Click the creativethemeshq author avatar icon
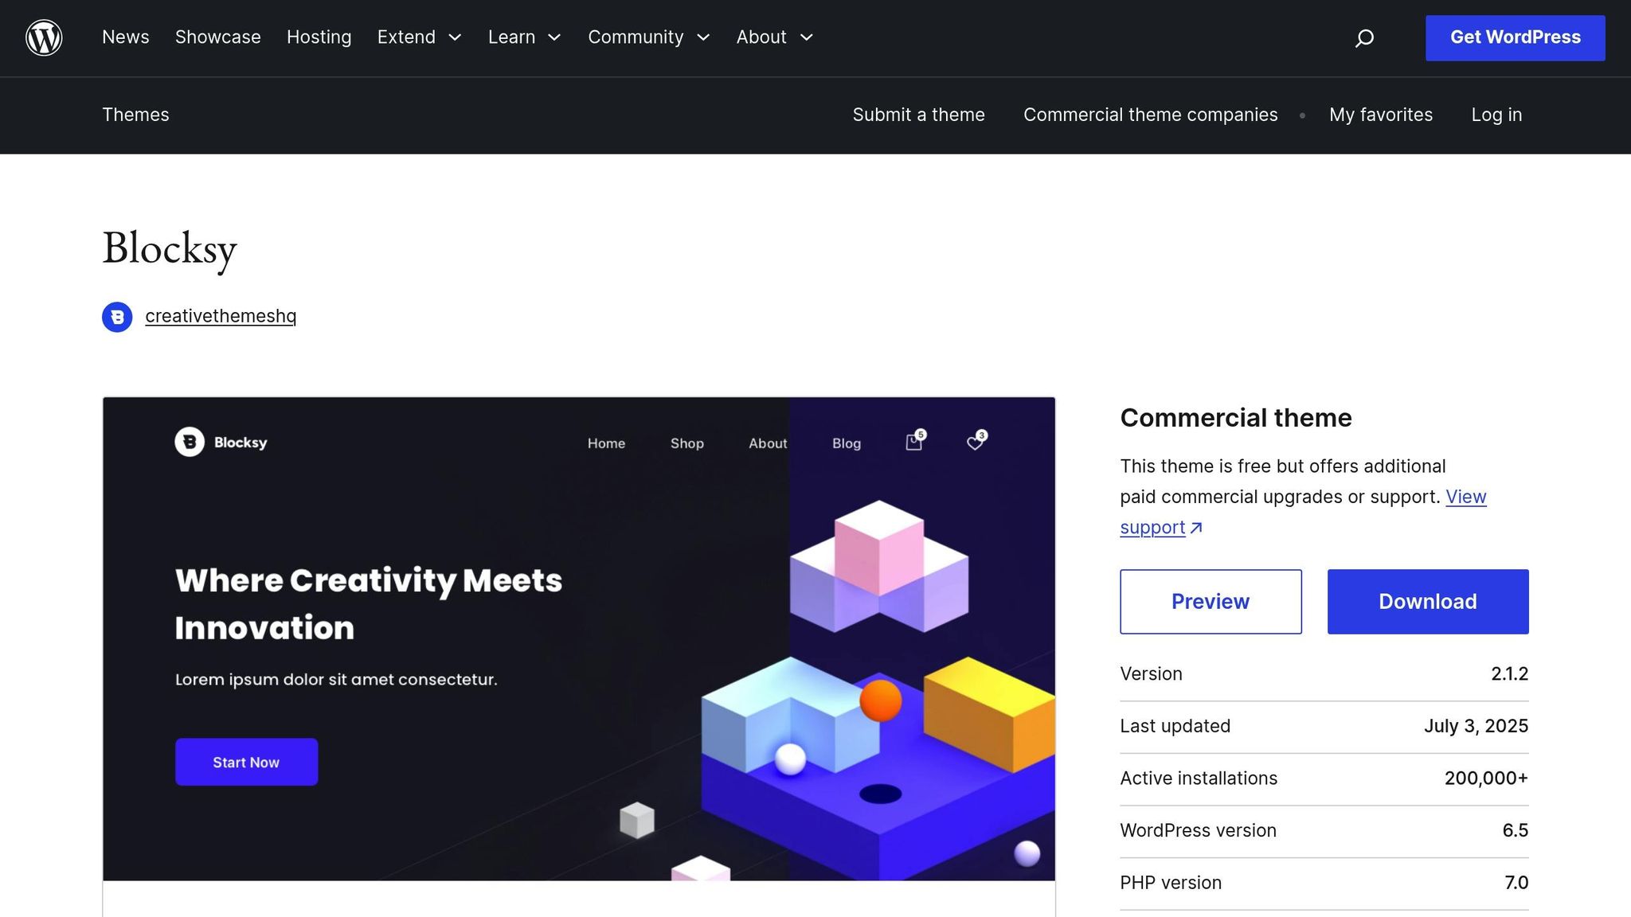 pos(117,317)
